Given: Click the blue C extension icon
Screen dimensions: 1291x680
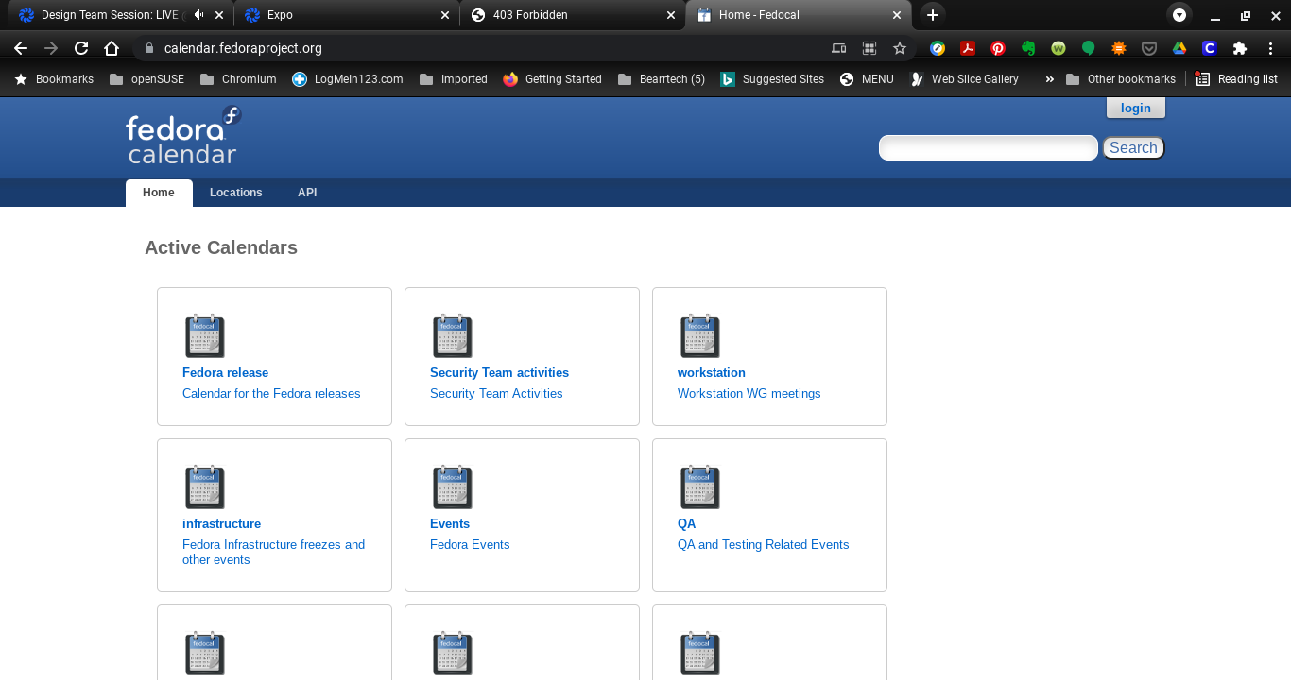Looking at the screenshot, I should tap(1209, 48).
